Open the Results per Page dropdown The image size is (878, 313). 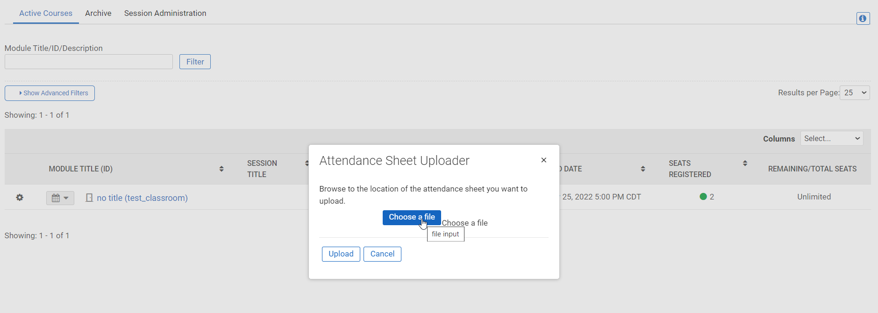point(855,92)
